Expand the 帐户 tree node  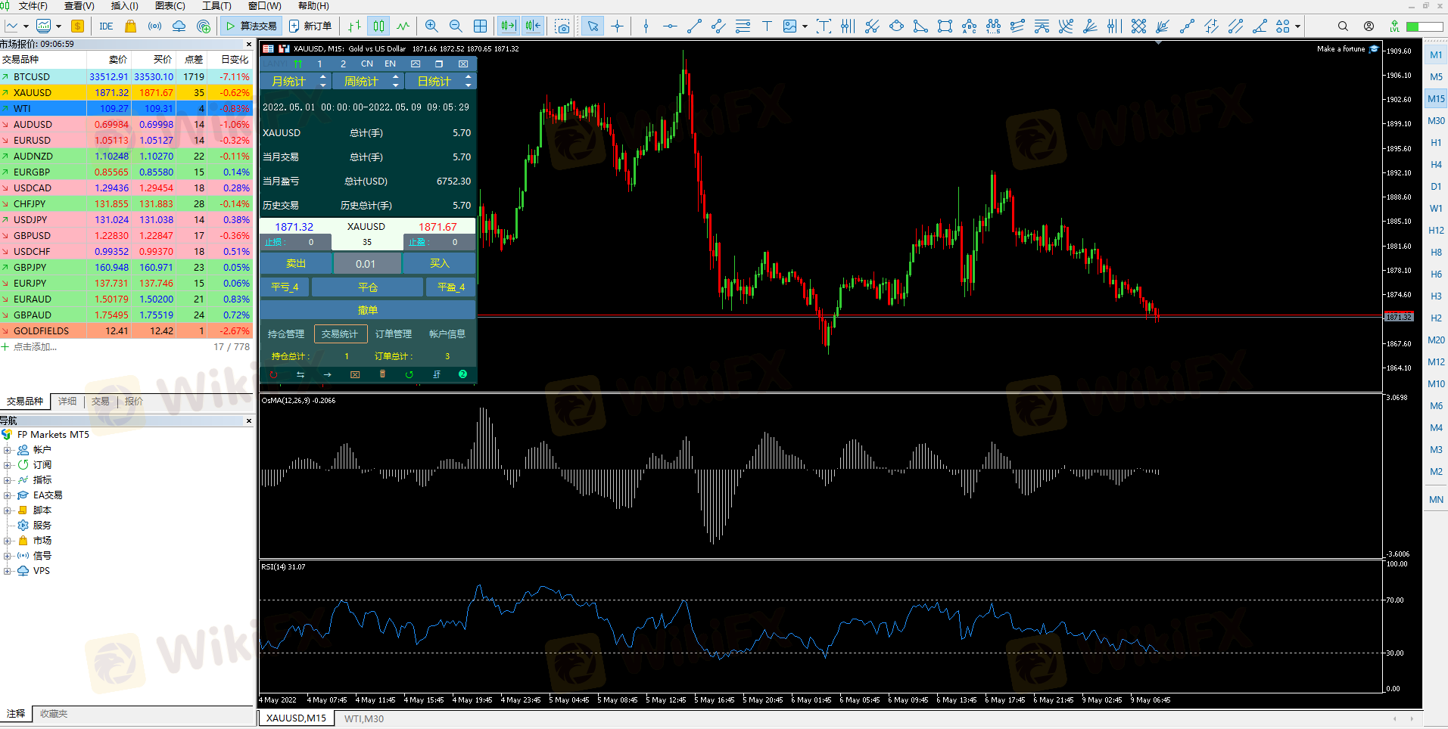8,450
